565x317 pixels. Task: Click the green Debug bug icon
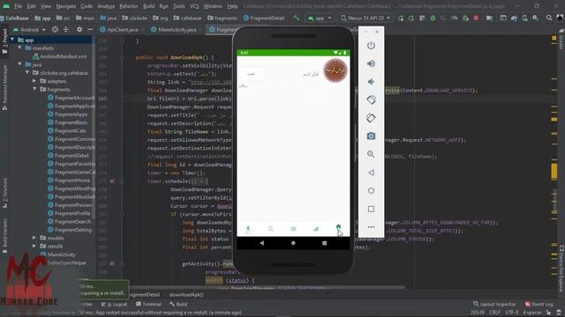433,18
